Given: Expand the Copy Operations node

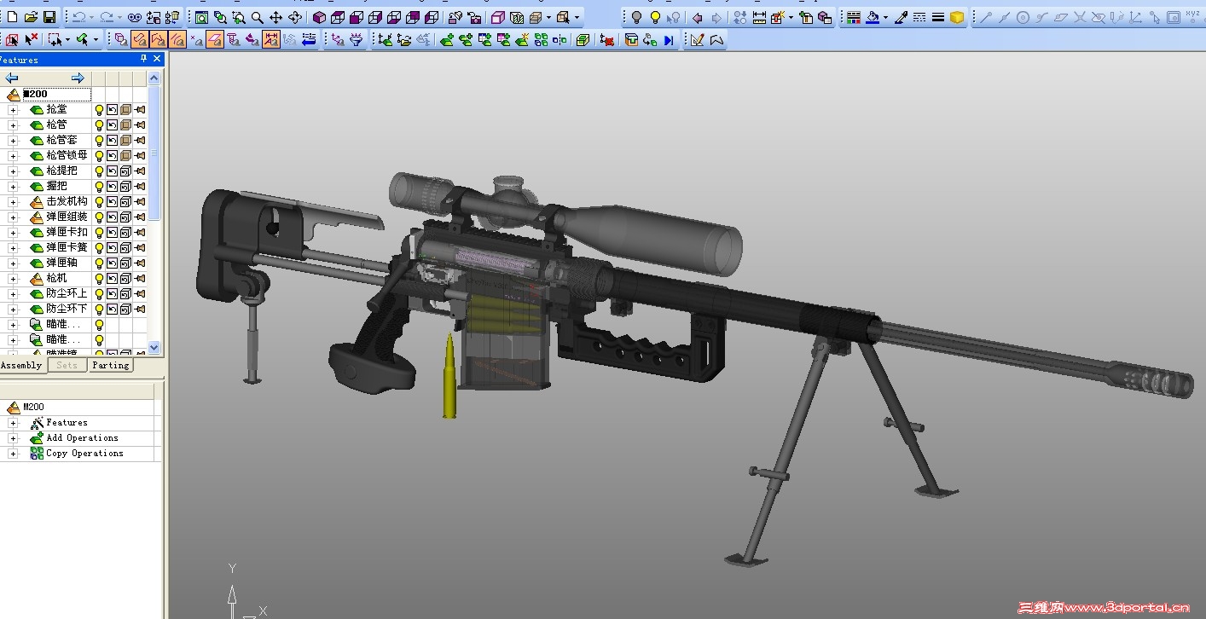Looking at the screenshot, I should tap(13, 454).
